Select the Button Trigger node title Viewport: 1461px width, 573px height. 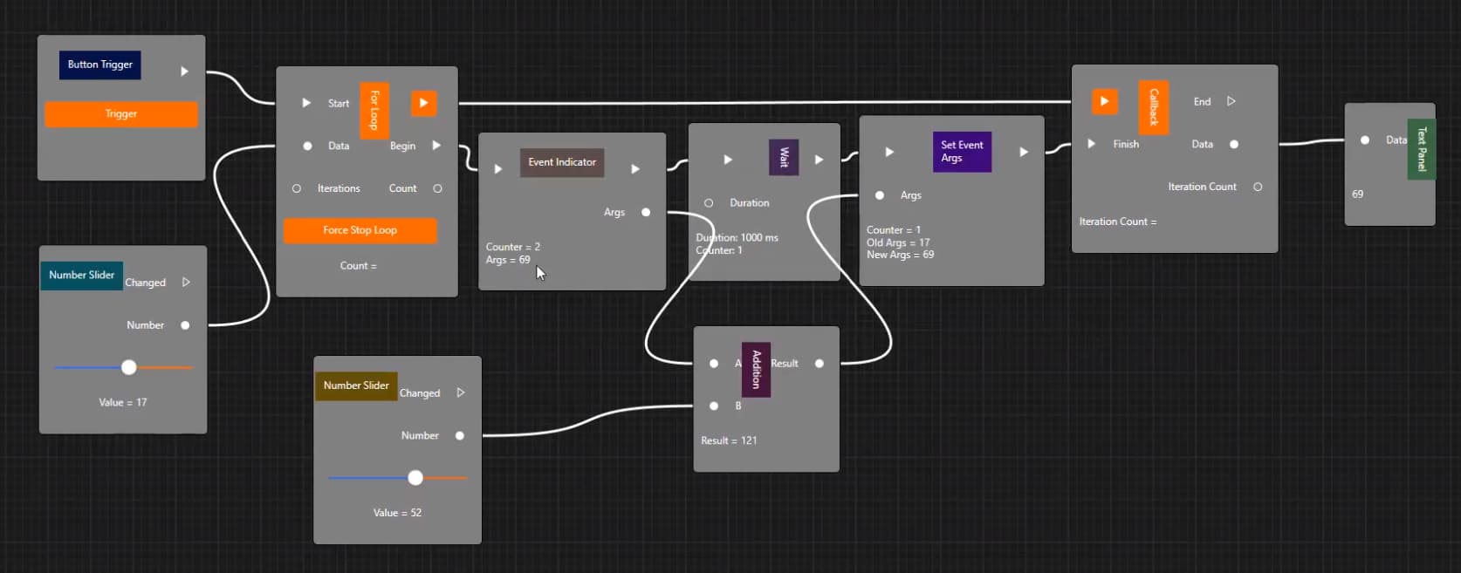click(100, 65)
